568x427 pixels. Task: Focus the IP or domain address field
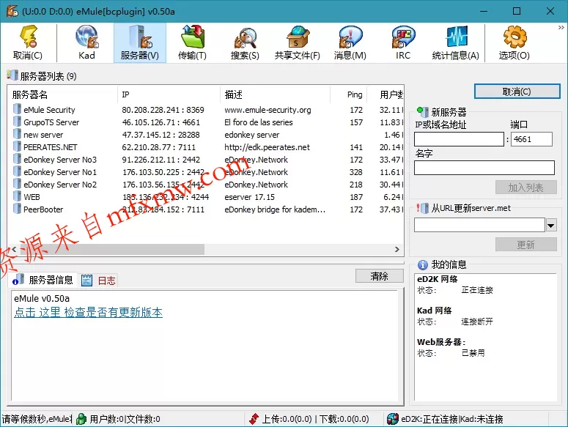pos(459,139)
